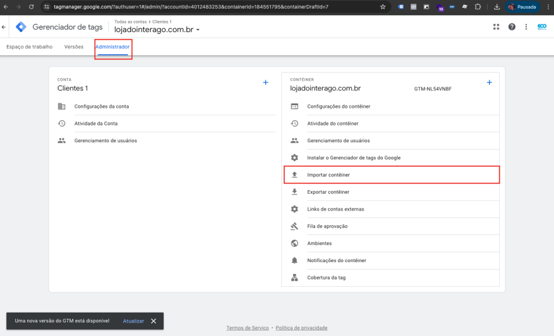The image size is (554, 336).
Task: Click the gear icon beside Links de contas externas
Action: tap(294, 209)
